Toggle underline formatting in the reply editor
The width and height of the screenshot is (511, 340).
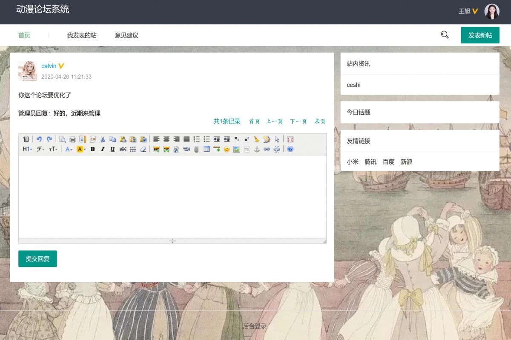[x=112, y=149]
